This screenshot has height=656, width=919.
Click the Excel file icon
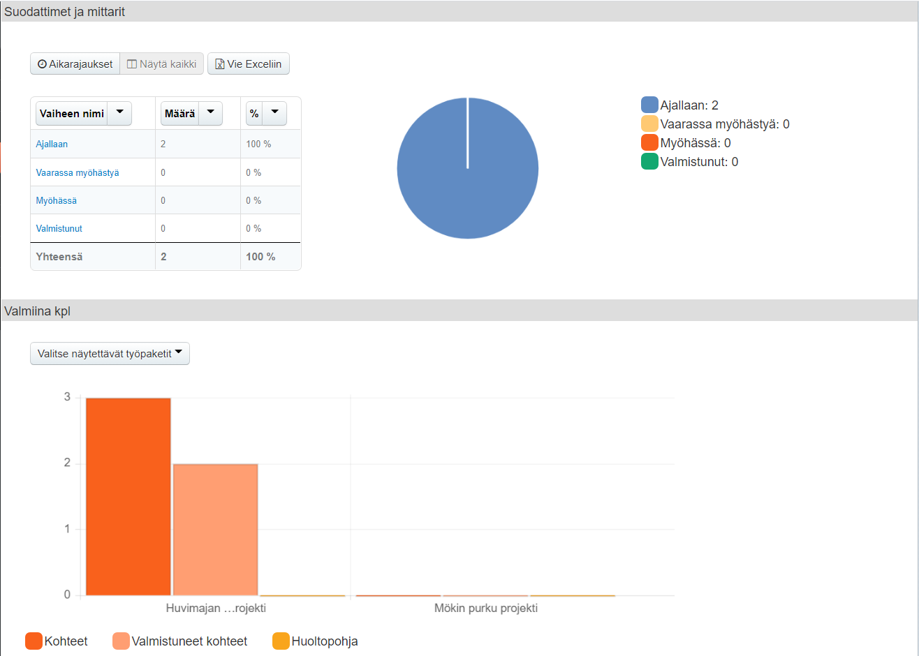coord(219,64)
